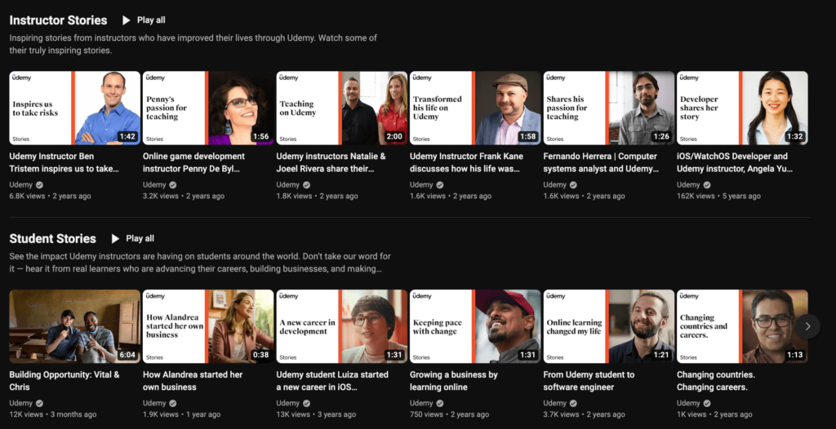Open Building Opportunity: Vital & Chris thumbnail
The height and width of the screenshot is (429, 836).
coord(74,326)
